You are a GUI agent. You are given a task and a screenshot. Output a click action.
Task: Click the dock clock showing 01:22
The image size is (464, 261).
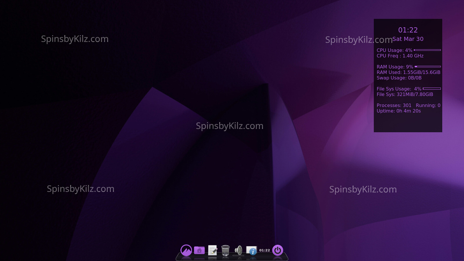pyautogui.click(x=264, y=250)
